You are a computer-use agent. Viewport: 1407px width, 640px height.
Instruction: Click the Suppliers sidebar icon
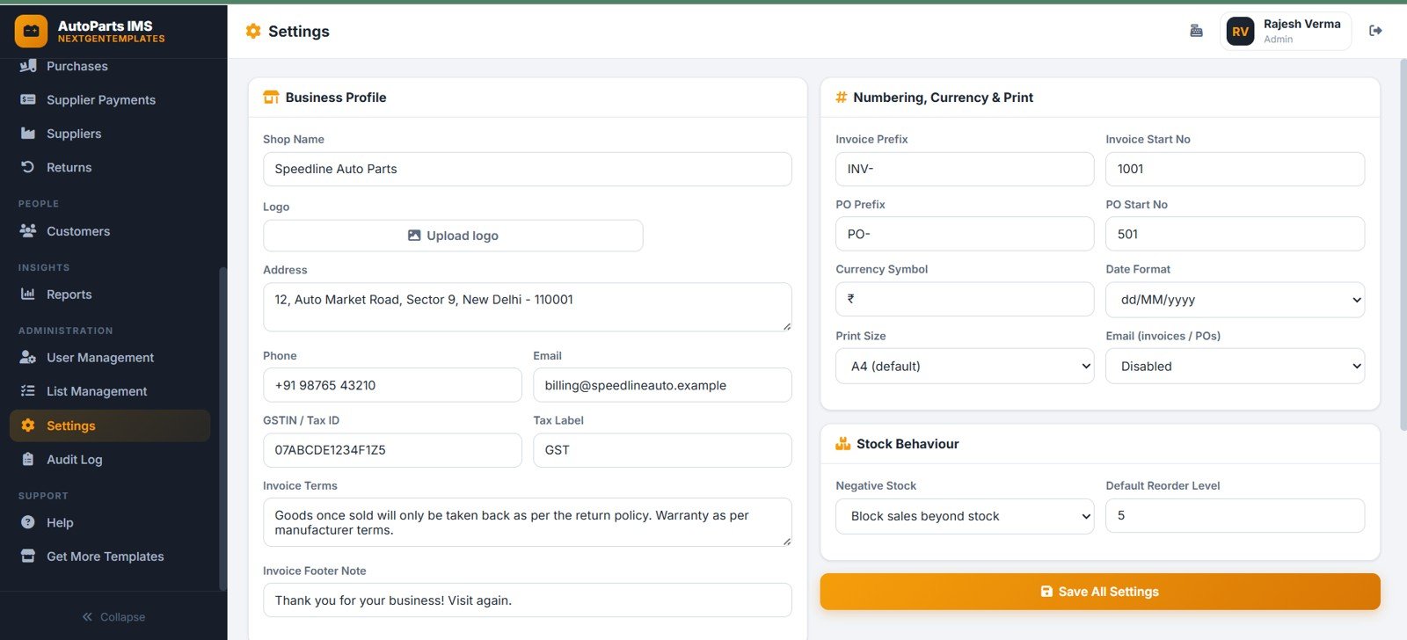tap(28, 134)
